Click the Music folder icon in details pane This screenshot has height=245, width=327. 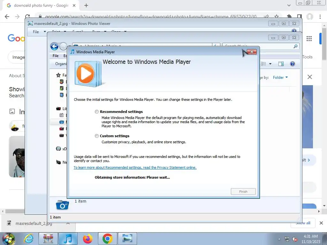(62, 205)
